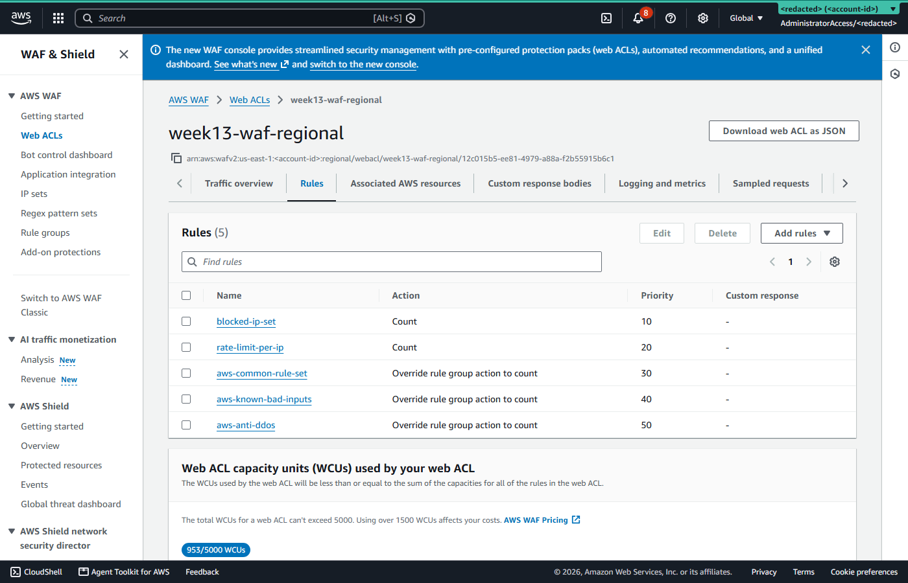Open console settings gear in top bar
This screenshot has height=583, width=908.
703,18
